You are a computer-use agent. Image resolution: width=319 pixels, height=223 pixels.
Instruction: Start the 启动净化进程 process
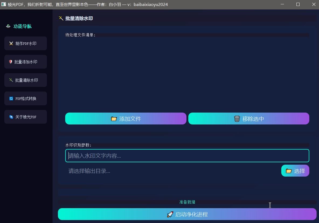pos(187,214)
